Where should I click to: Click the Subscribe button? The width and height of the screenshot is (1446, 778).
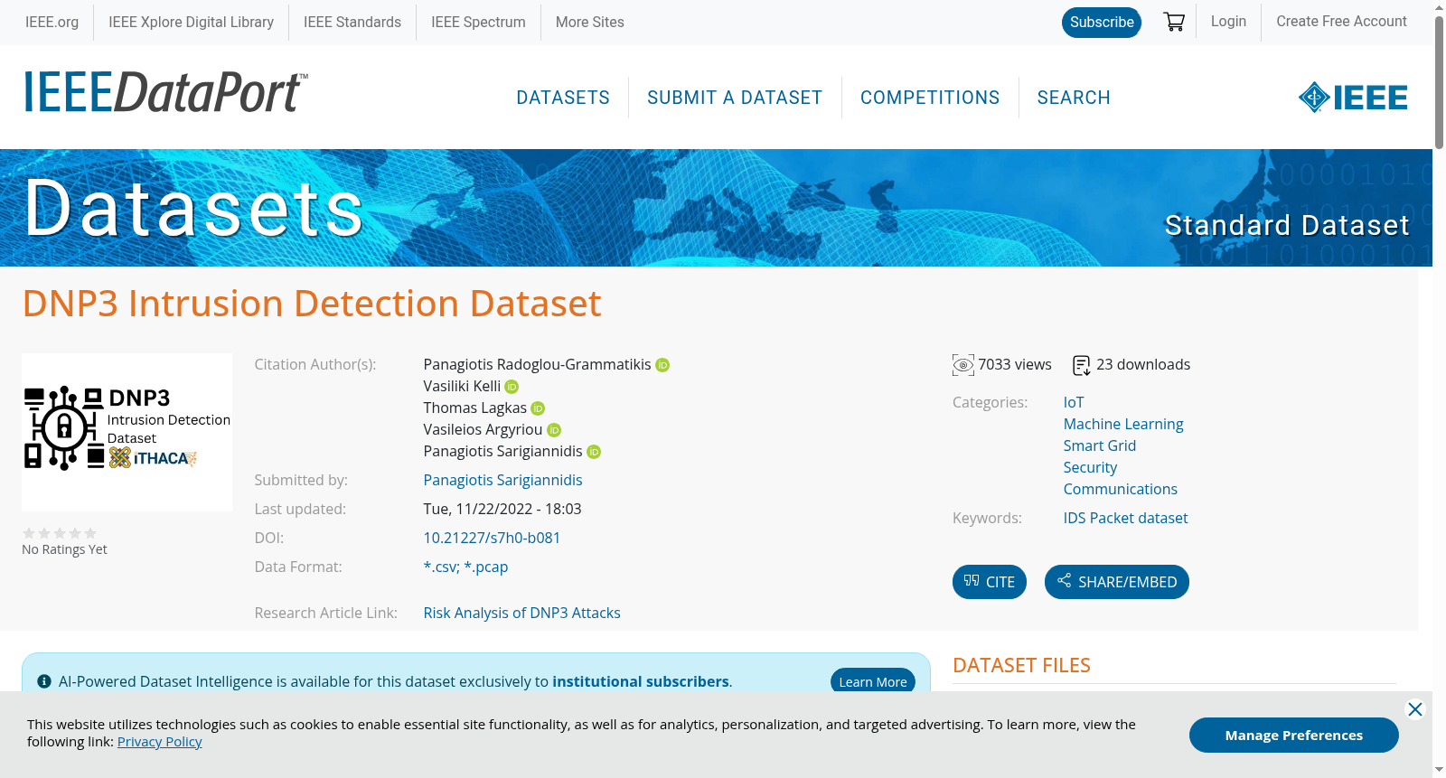(1102, 23)
